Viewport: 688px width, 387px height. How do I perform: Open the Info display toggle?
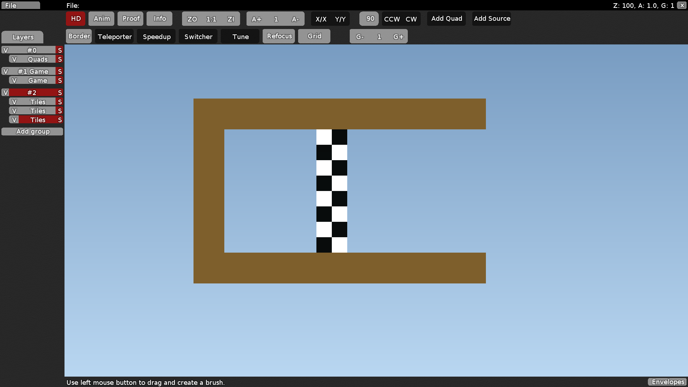(159, 19)
